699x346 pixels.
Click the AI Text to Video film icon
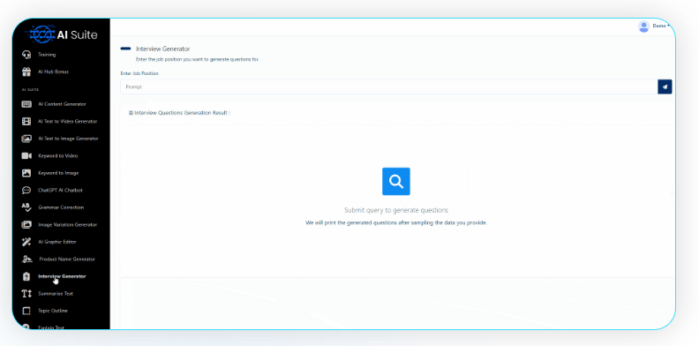pyautogui.click(x=26, y=121)
